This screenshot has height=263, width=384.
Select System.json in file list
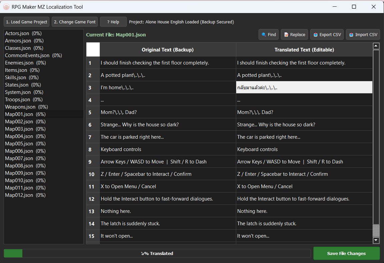click(44, 92)
